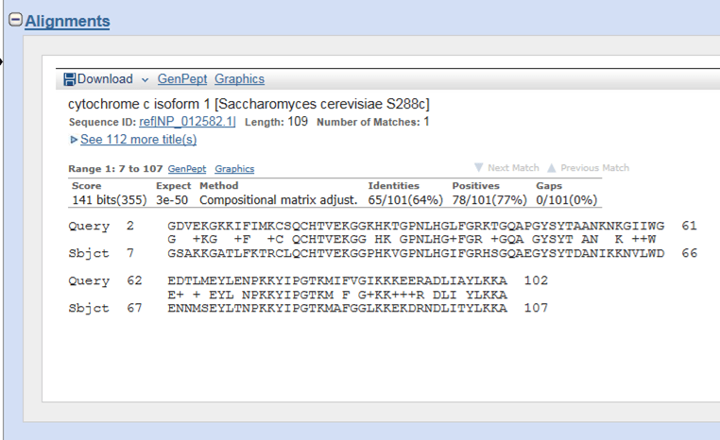
Task: Expand triangle beside See 112 more titles
Action: [x=74, y=140]
